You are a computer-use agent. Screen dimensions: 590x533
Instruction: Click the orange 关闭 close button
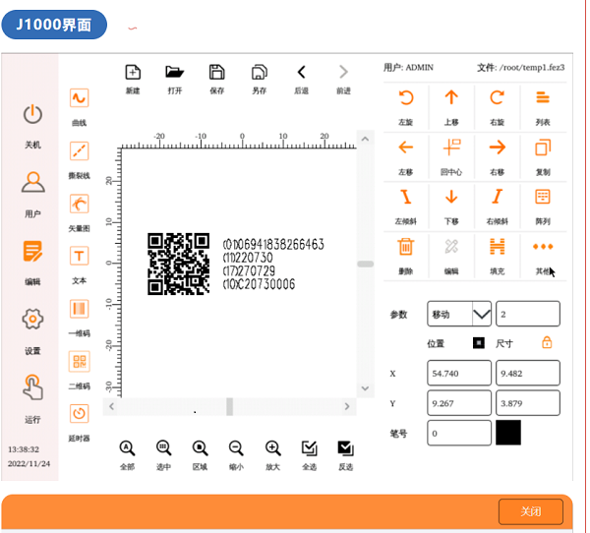coord(531,511)
